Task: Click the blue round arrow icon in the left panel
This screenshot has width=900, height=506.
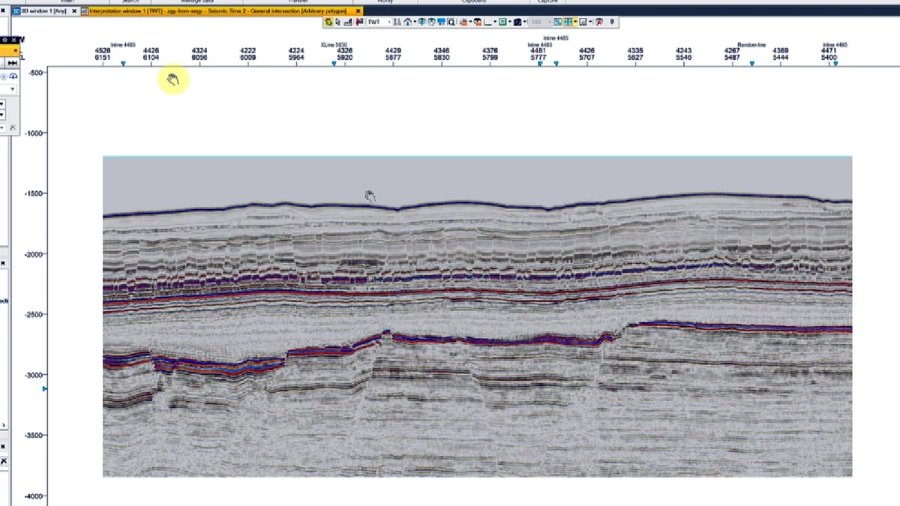Action: pyautogui.click(x=13, y=76)
